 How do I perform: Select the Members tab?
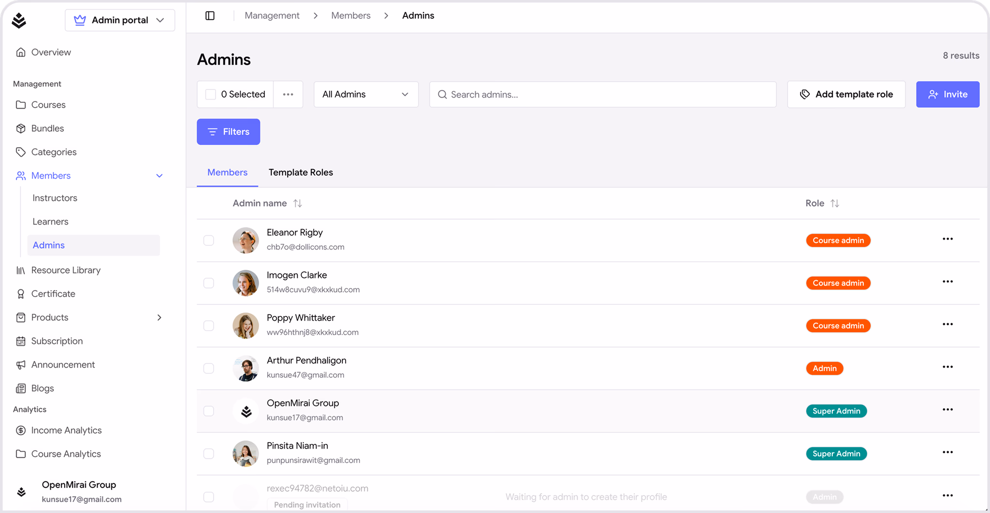(227, 172)
